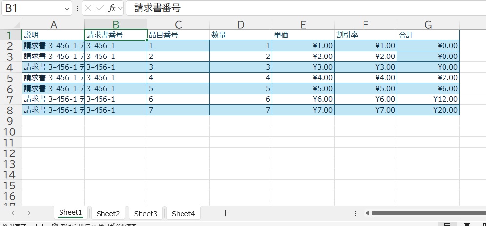Expand the dropdown arrow next to fx
The image size is (486, 226).
120,9
